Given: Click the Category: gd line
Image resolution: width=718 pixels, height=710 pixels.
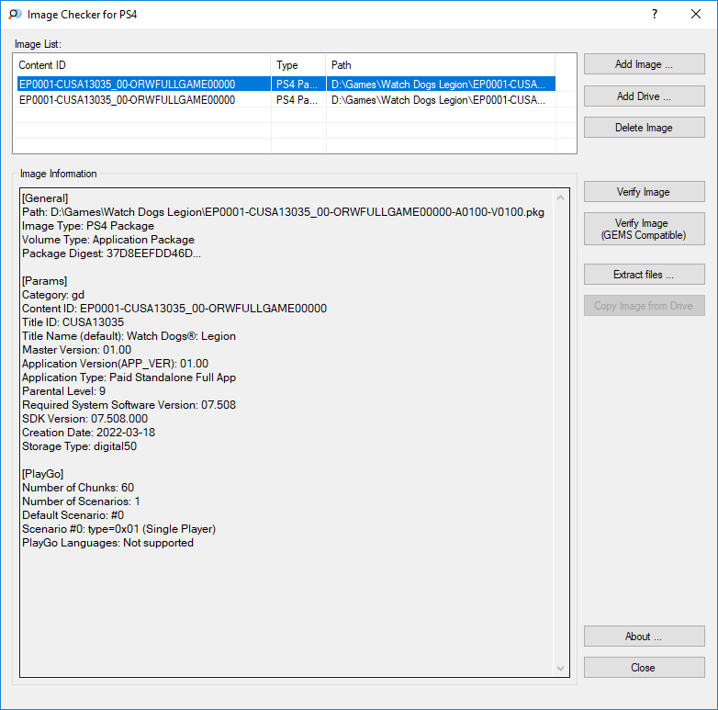Looking at the screenshot, I should click(53, 295).
